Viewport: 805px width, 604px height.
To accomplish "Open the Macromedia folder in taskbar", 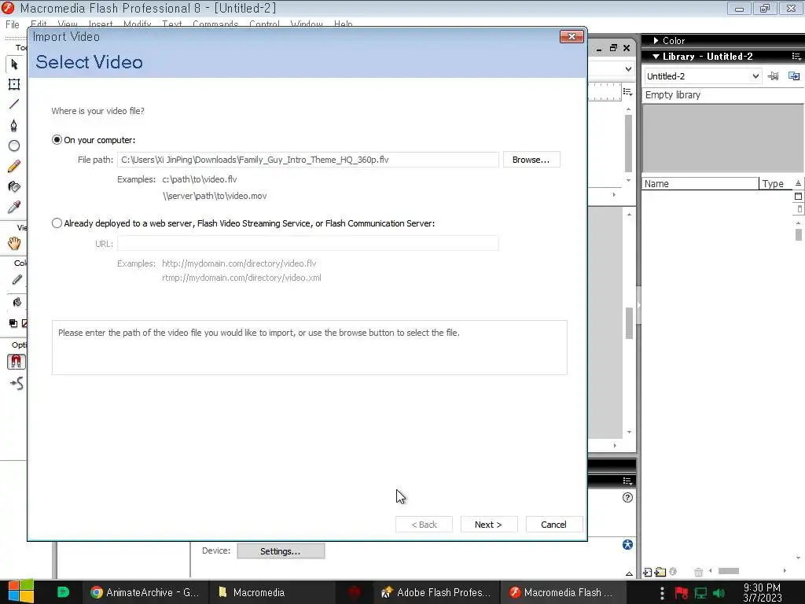I will click(x=252, y=592).
